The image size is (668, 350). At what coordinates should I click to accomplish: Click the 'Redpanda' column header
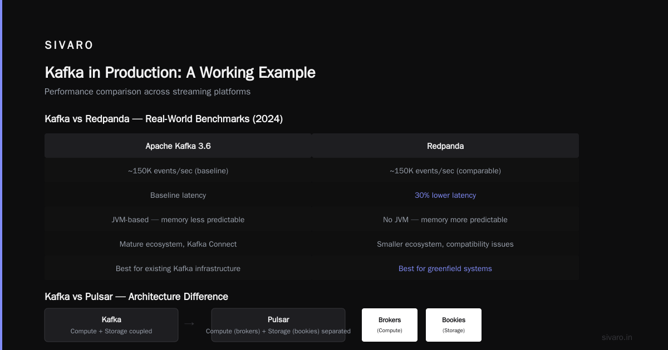point(445,146)
